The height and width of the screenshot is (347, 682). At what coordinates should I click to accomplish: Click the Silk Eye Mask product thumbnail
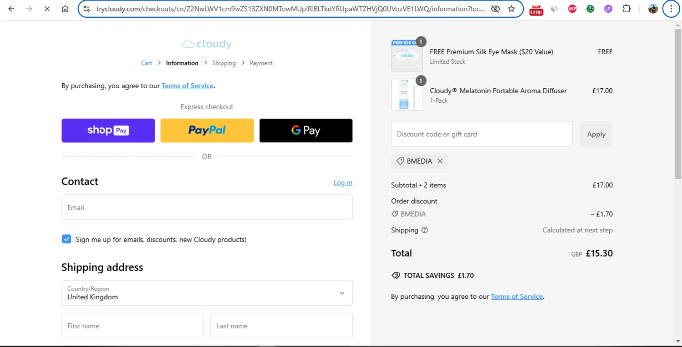407,55
